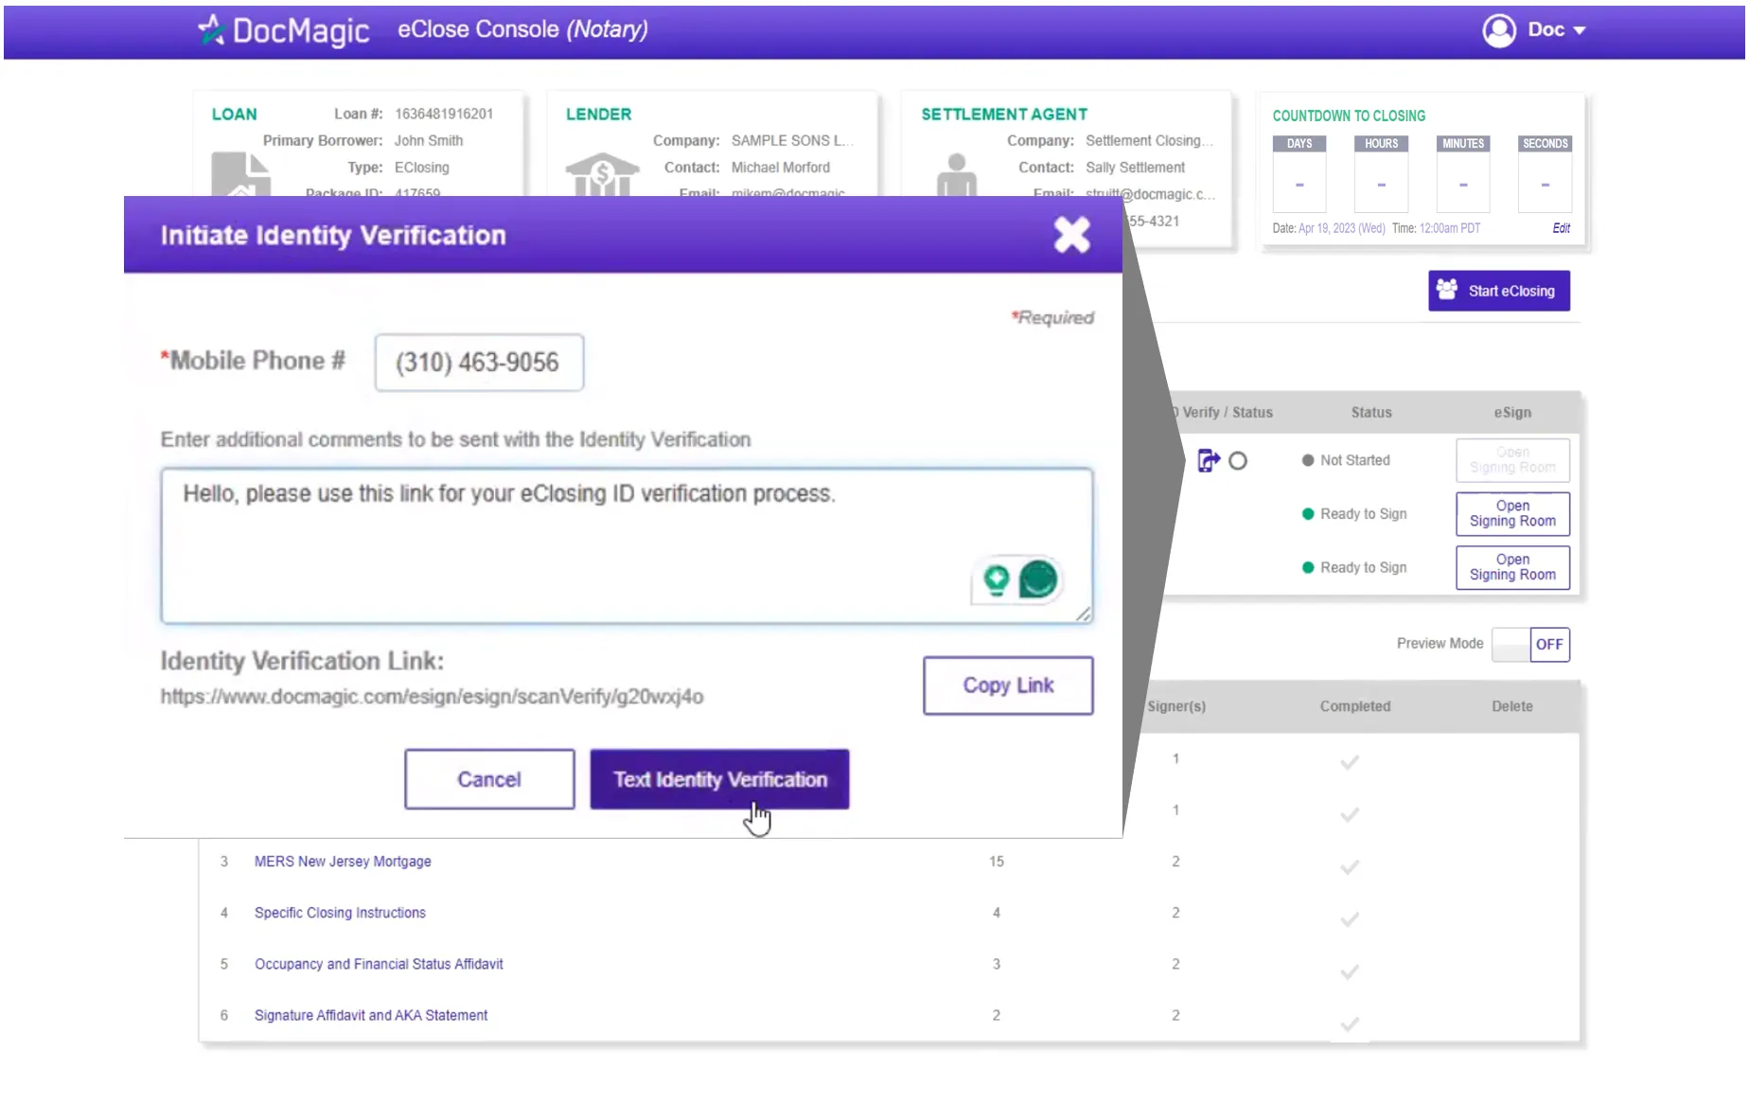Click the Not Started status text
Viewport: 1749px width, 1105px height.
point(1355,460)
